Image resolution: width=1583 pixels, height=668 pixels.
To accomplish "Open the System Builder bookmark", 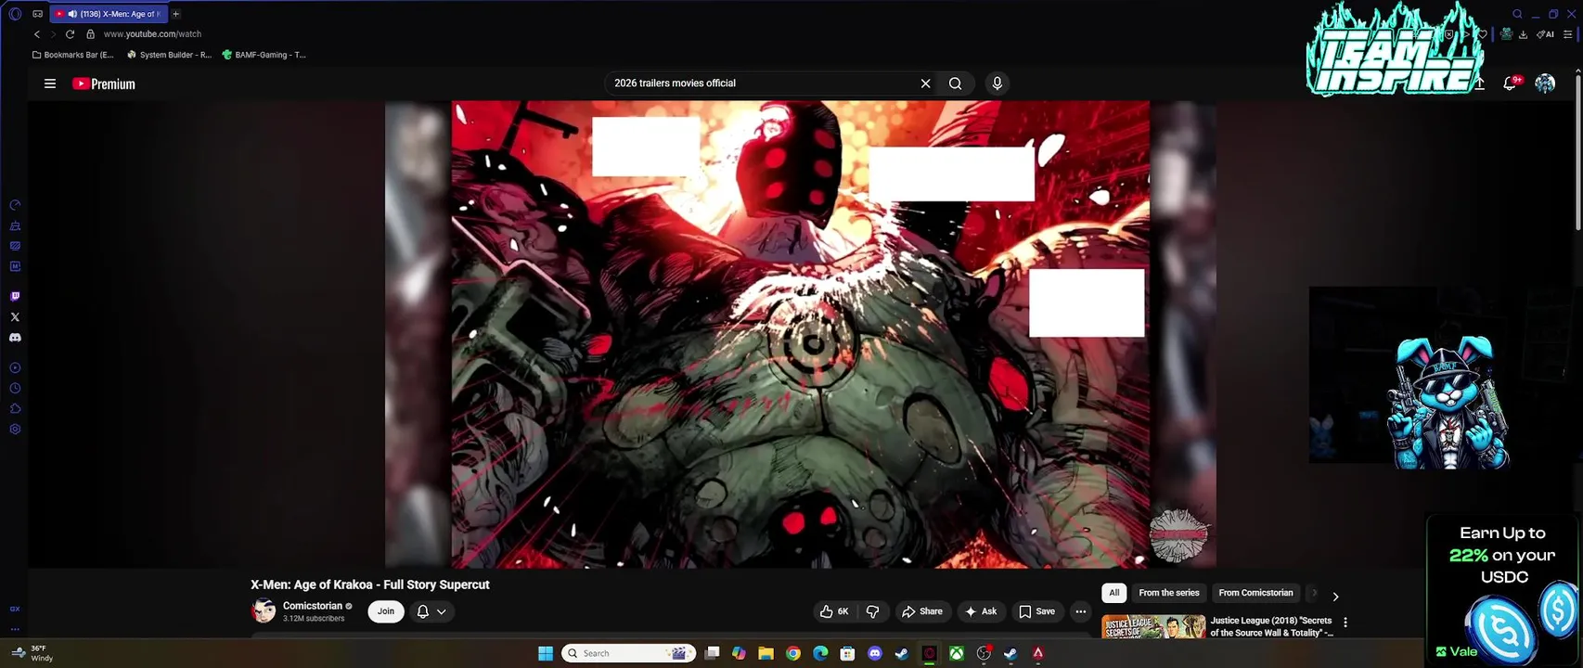I will tap(169, 55).
